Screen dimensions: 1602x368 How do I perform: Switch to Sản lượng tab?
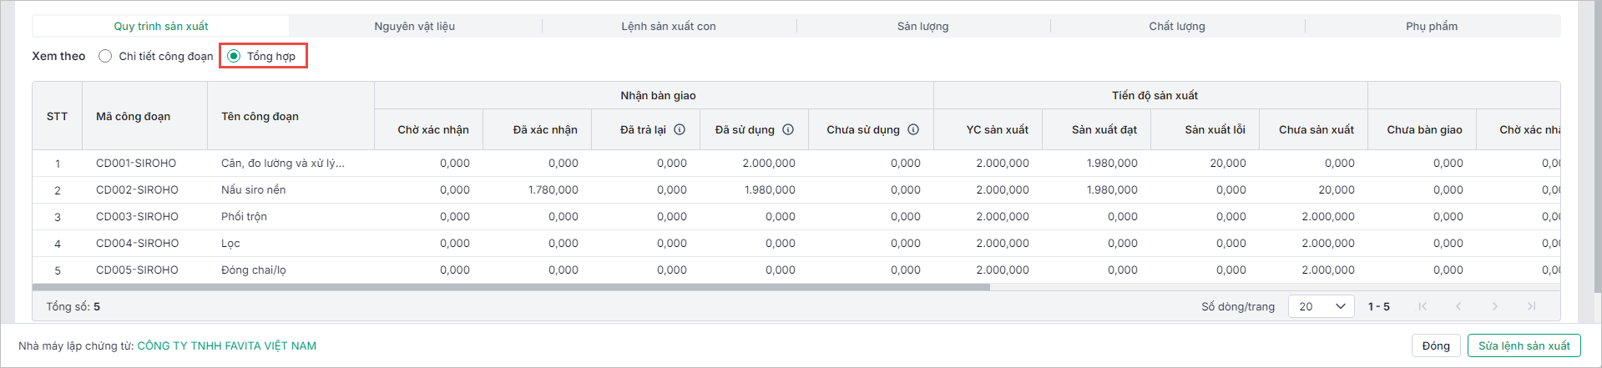pos(922,26)
